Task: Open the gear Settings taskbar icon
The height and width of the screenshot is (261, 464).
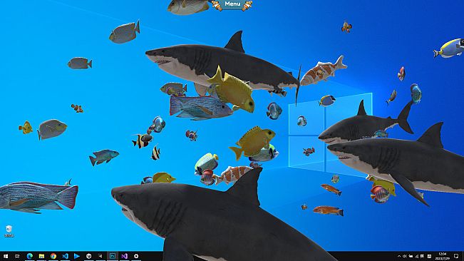Action: [x=136, y=256]
